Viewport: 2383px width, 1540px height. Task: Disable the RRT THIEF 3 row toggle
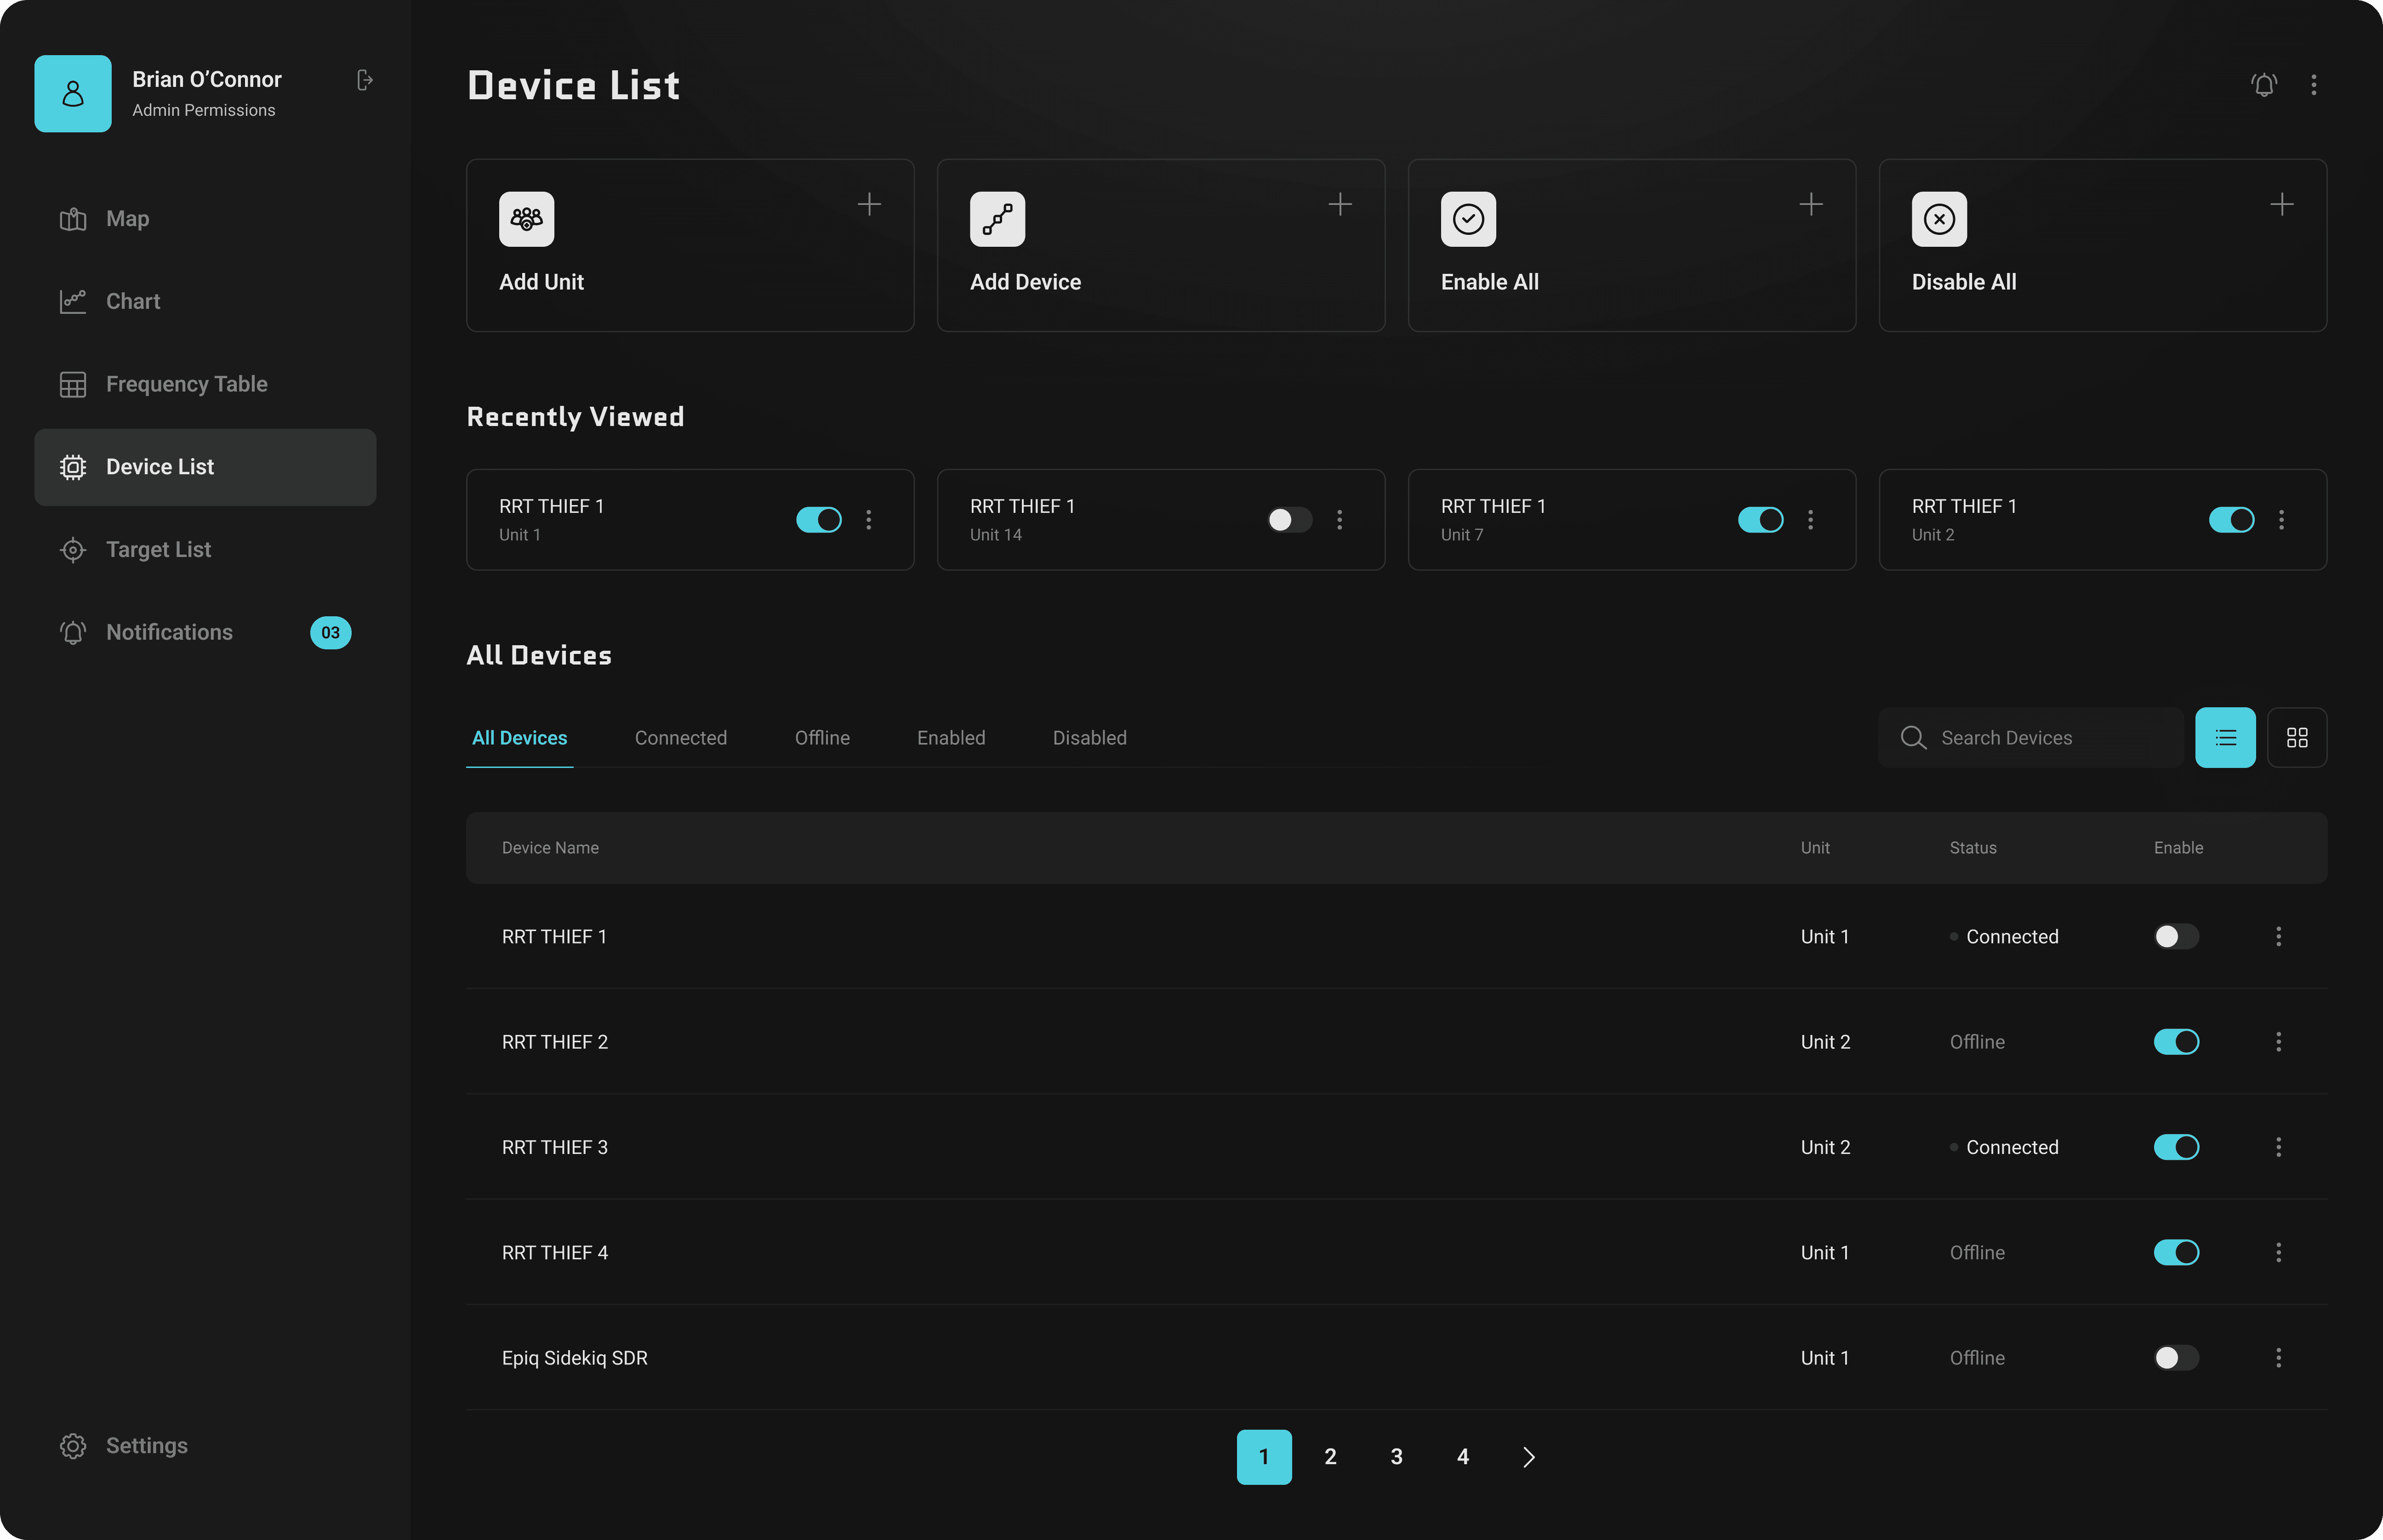coord(2176,1147)
